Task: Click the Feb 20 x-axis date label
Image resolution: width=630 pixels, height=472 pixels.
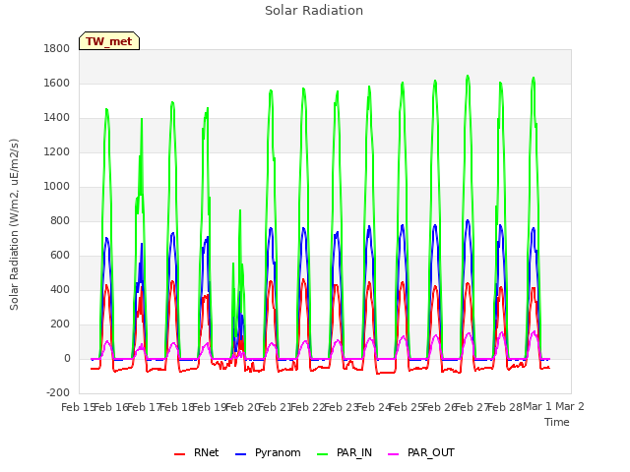Action: pyautogui.click(x=242, y=407)
